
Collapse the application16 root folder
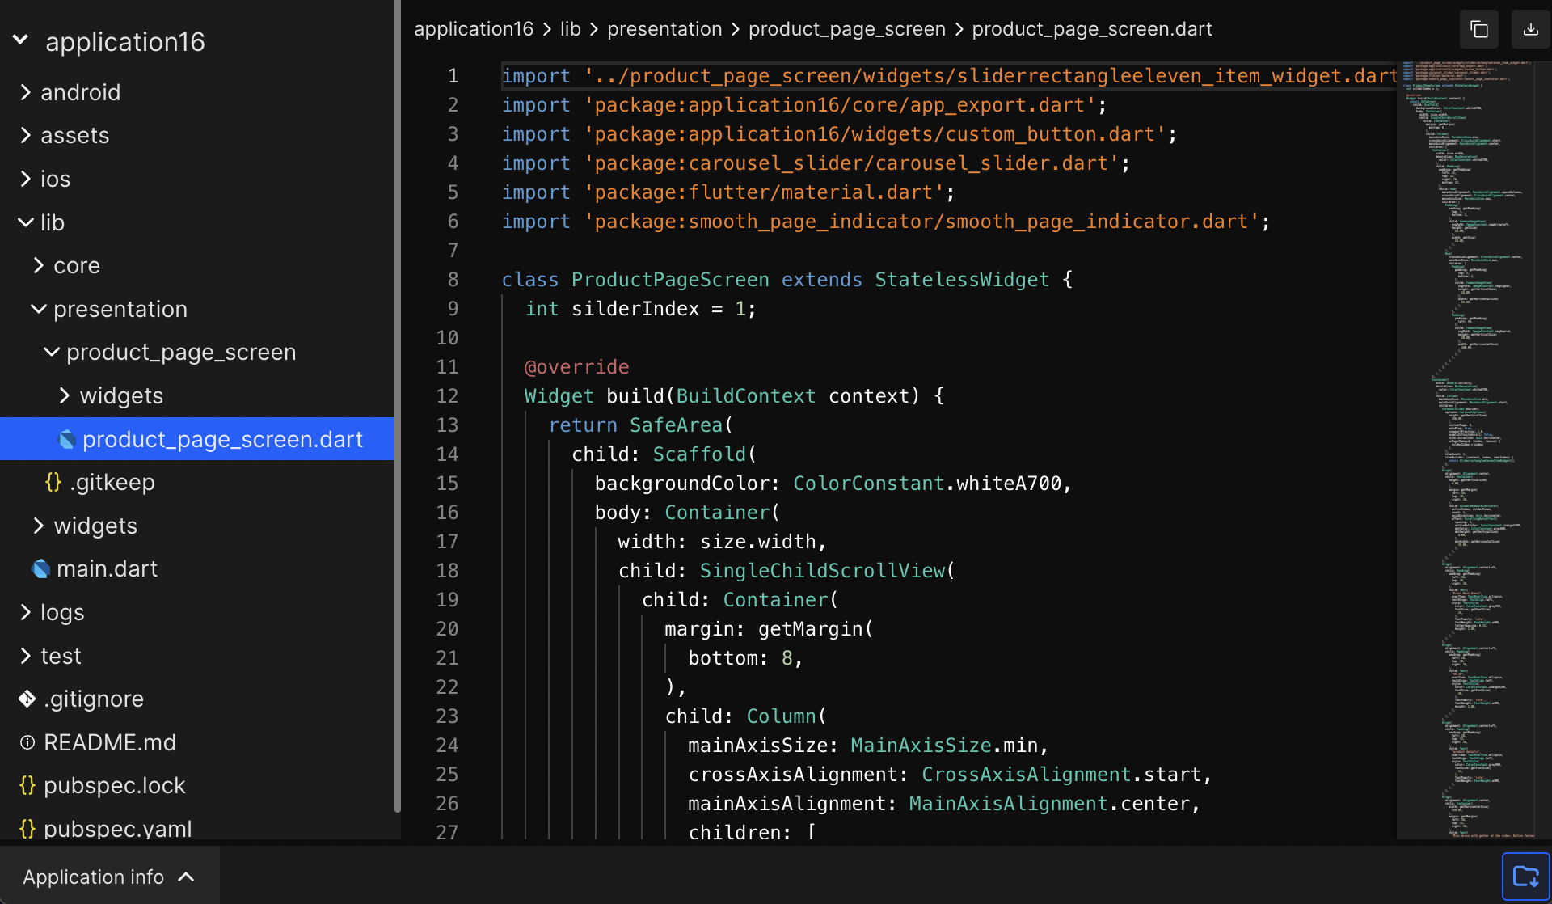coord(21,40)
